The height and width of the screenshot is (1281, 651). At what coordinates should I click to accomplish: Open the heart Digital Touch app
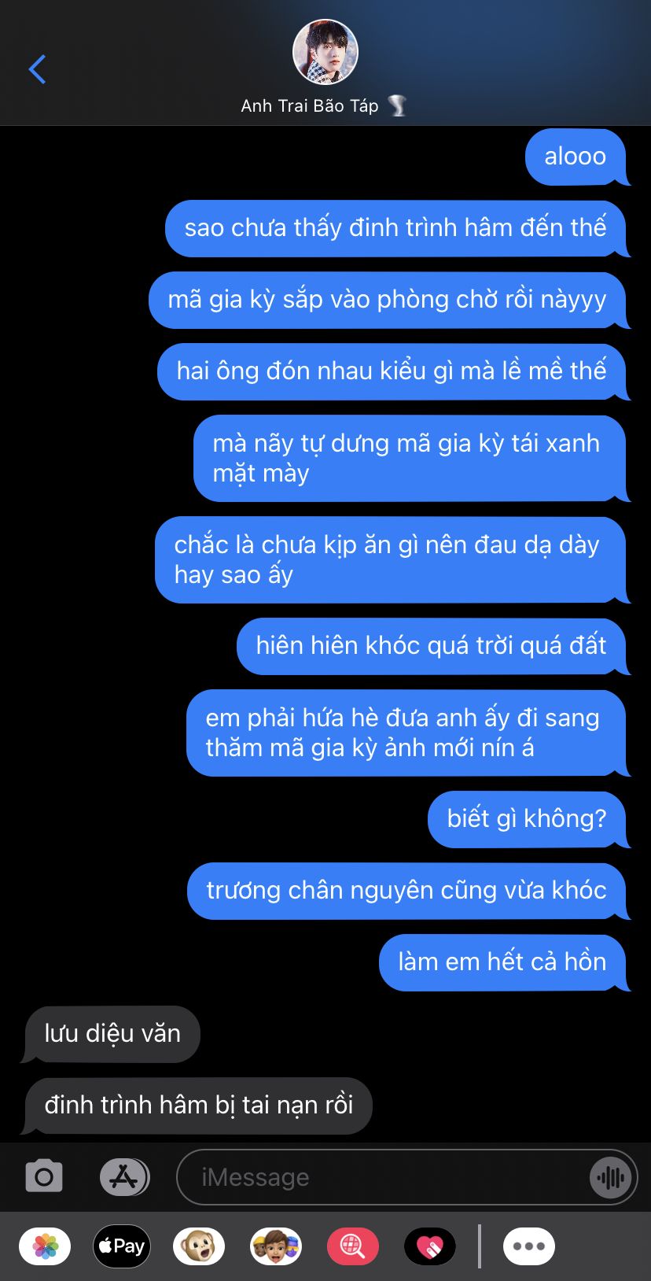coord(430,1246)
